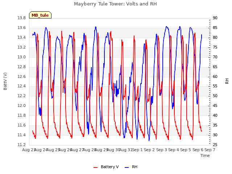This screenshot has width=232, height=174.
Task: Click the 12.2 tick on BattV axis
Action: [21, 96]
